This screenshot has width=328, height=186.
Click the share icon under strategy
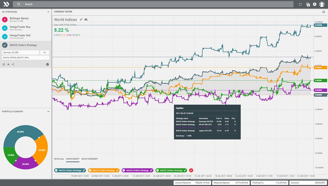pyautogui.click(x=13, y=64)
